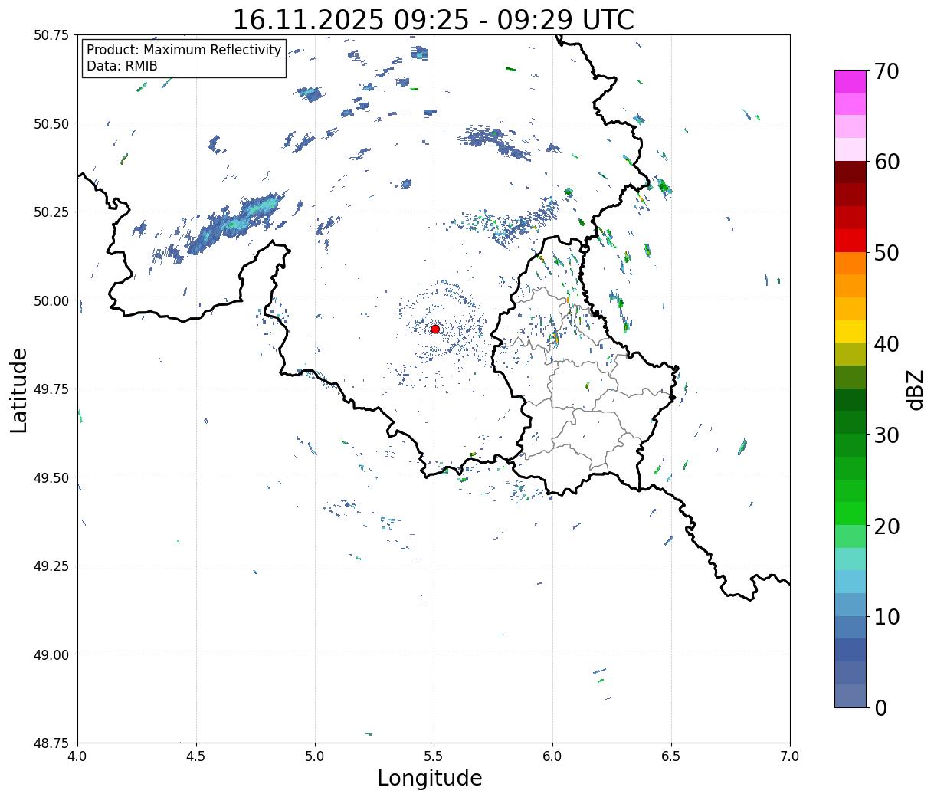
Task: Click longitude tick label 4.5
Action: (196, 756)
